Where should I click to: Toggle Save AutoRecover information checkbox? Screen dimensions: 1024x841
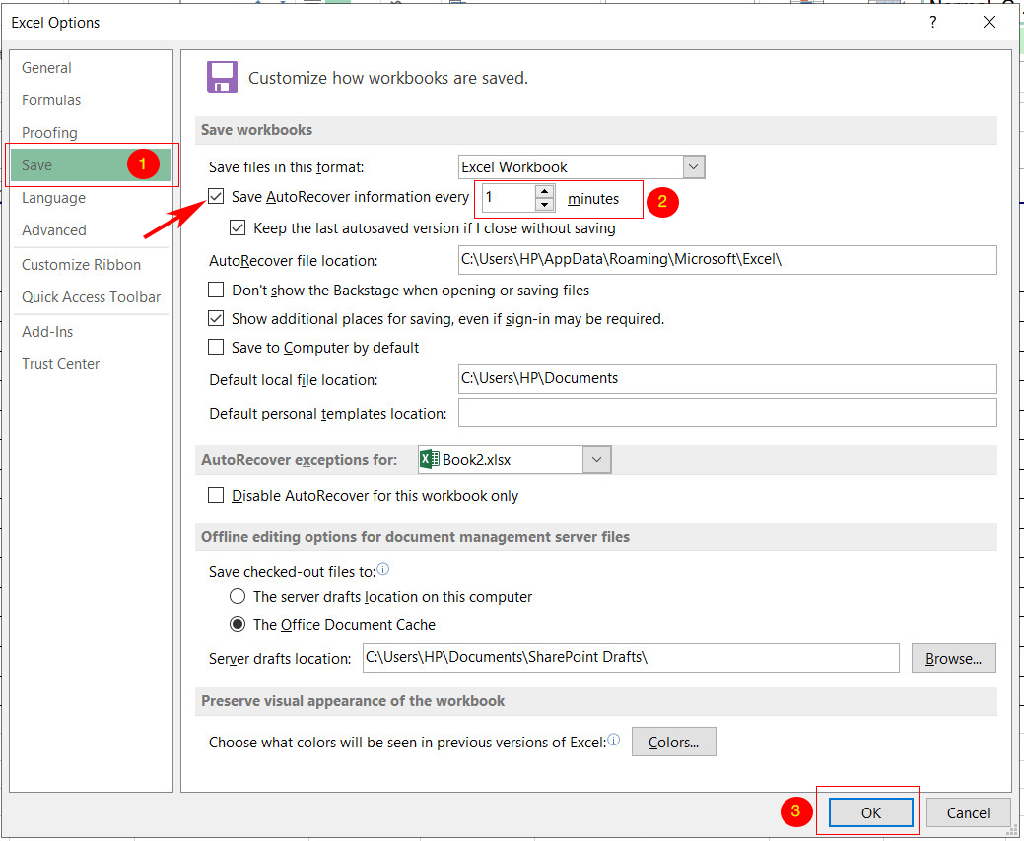click(216, 196)
